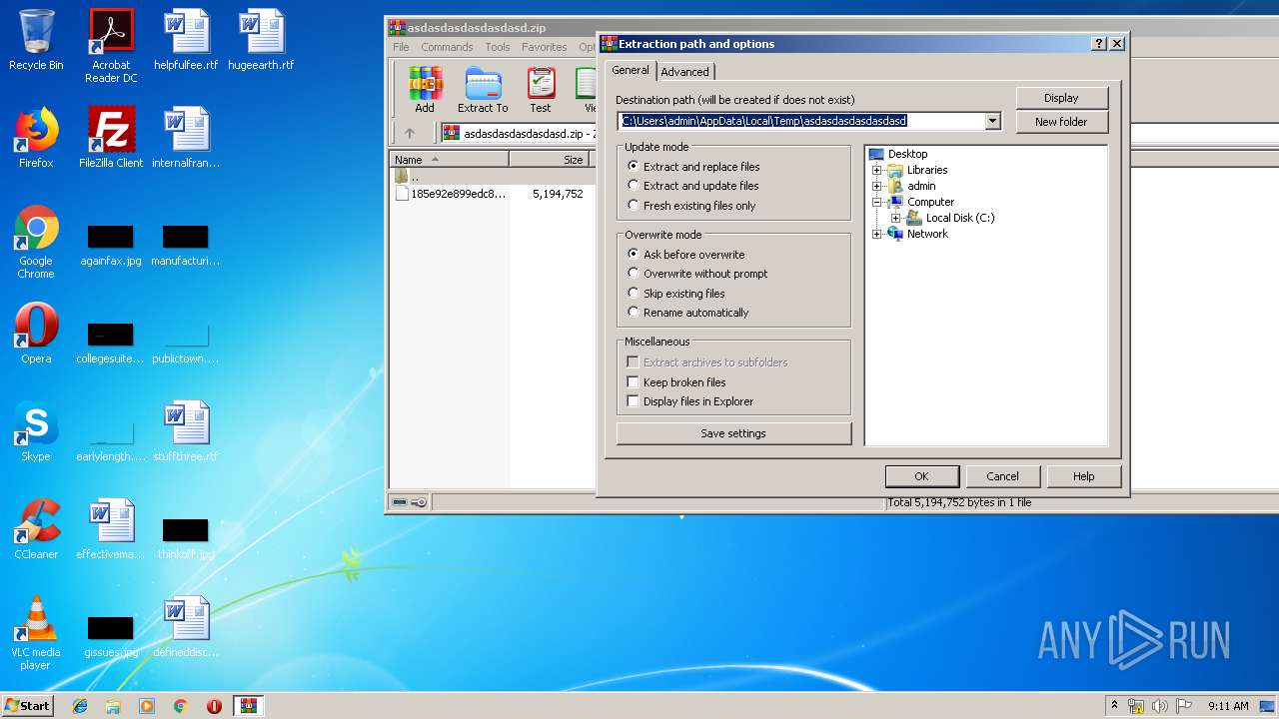Open VLC media player desktop shortcut
This screenshot has height=719, width=1279.
point(36,633)
